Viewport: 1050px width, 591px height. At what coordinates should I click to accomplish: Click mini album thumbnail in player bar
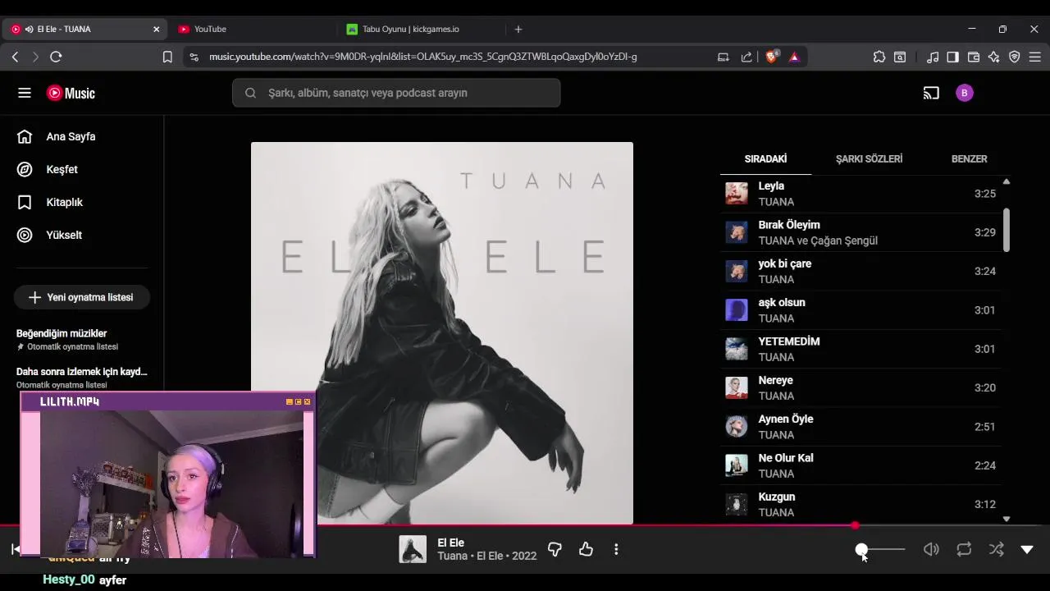coord(413,549)
